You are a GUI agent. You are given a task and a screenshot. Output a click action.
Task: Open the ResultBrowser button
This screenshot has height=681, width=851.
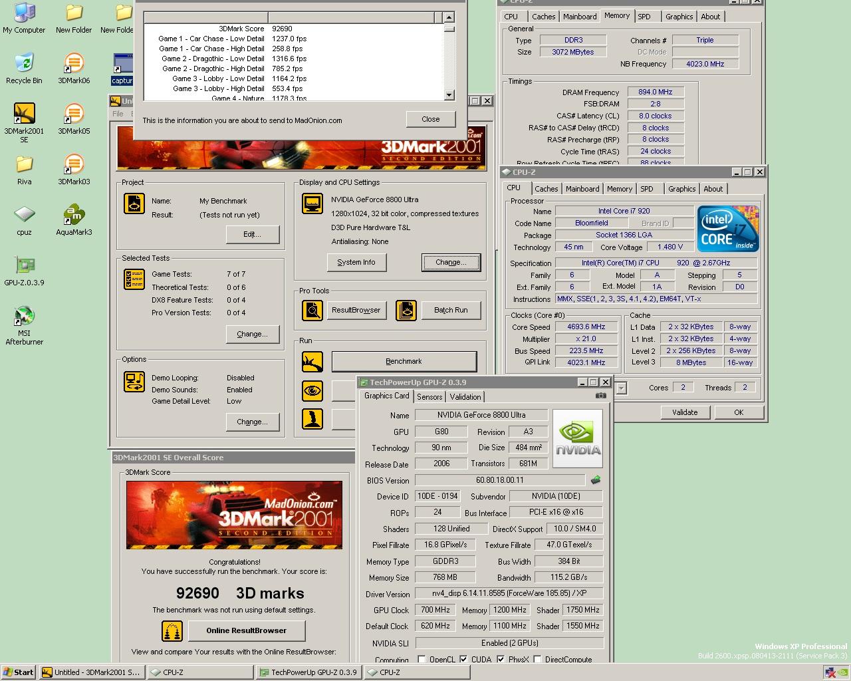[356, 310]
